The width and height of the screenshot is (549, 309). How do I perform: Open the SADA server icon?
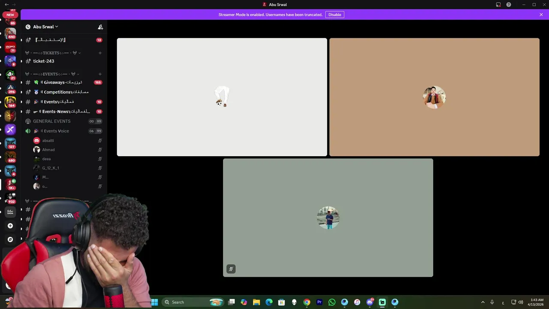tap(10, 212)
